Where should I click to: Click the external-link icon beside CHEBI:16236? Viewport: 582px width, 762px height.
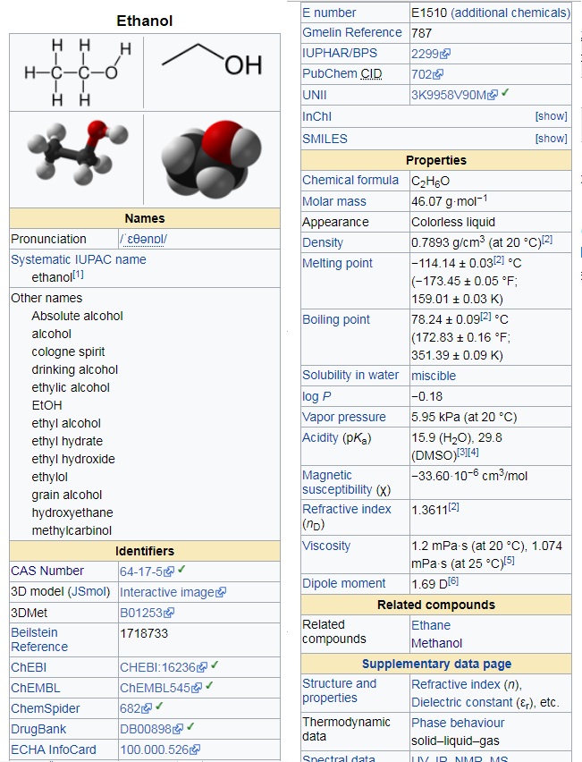[202, 668]
